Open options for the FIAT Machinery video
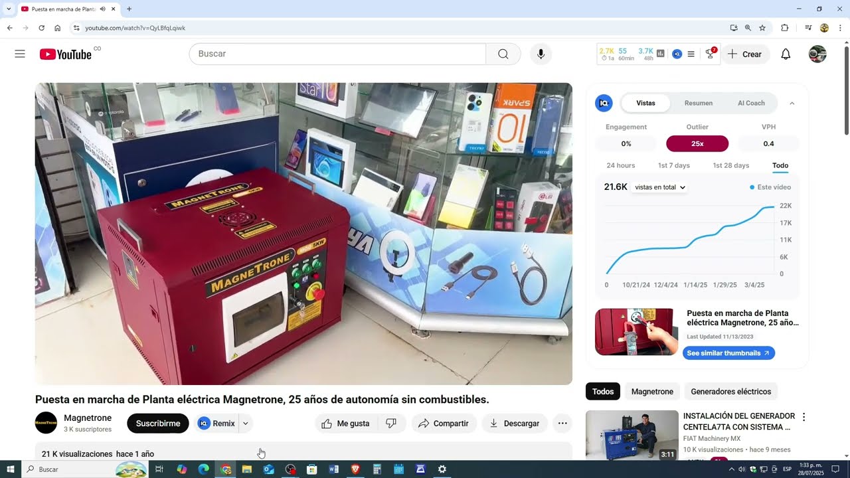Screen dimensions: 850x478 pyautogui.click(x=804, y=418)
